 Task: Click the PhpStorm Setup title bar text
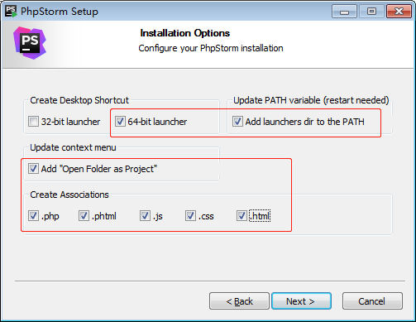(x=60, y=12)
